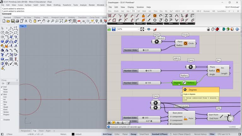Click the Grasshopper preview eye icon
The image size is (242, 136).
pyautogui.click(x=149, y=29)
